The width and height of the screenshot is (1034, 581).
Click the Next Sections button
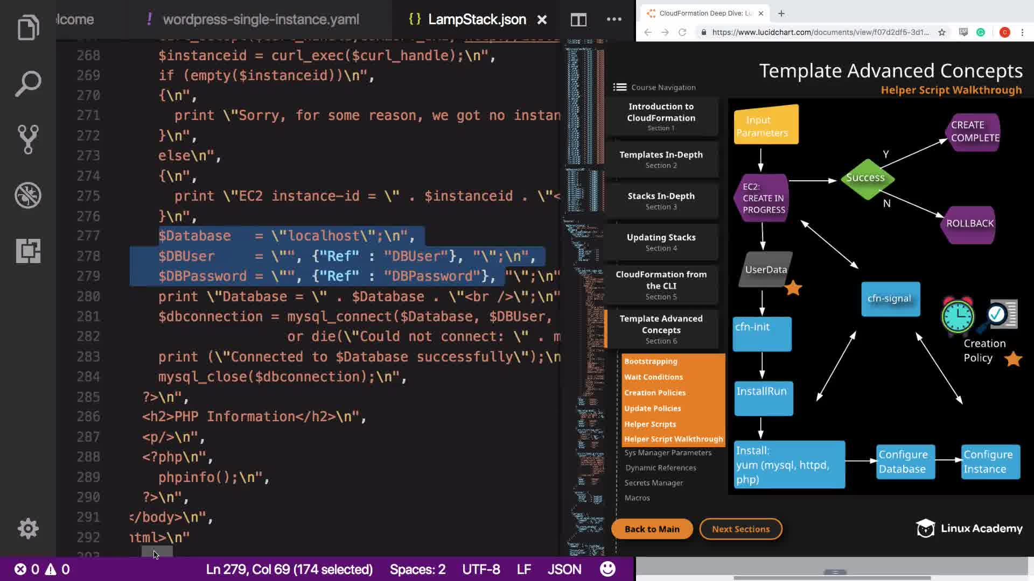coord(740,529)
